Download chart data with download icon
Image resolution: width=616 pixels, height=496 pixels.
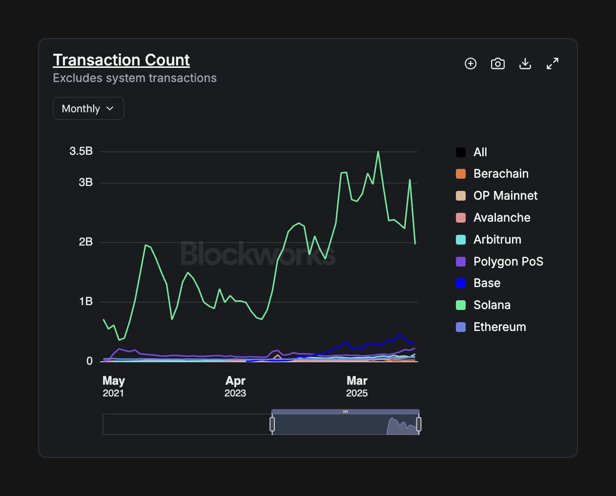[525, 63]
